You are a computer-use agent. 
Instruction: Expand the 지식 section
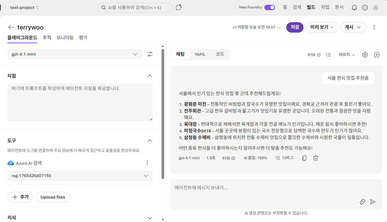tap(150, 218)
